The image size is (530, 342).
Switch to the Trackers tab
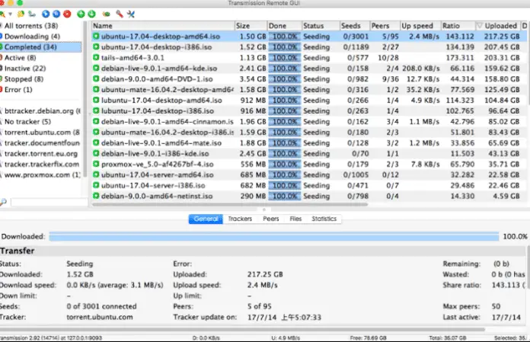click(x=240, y=219)
